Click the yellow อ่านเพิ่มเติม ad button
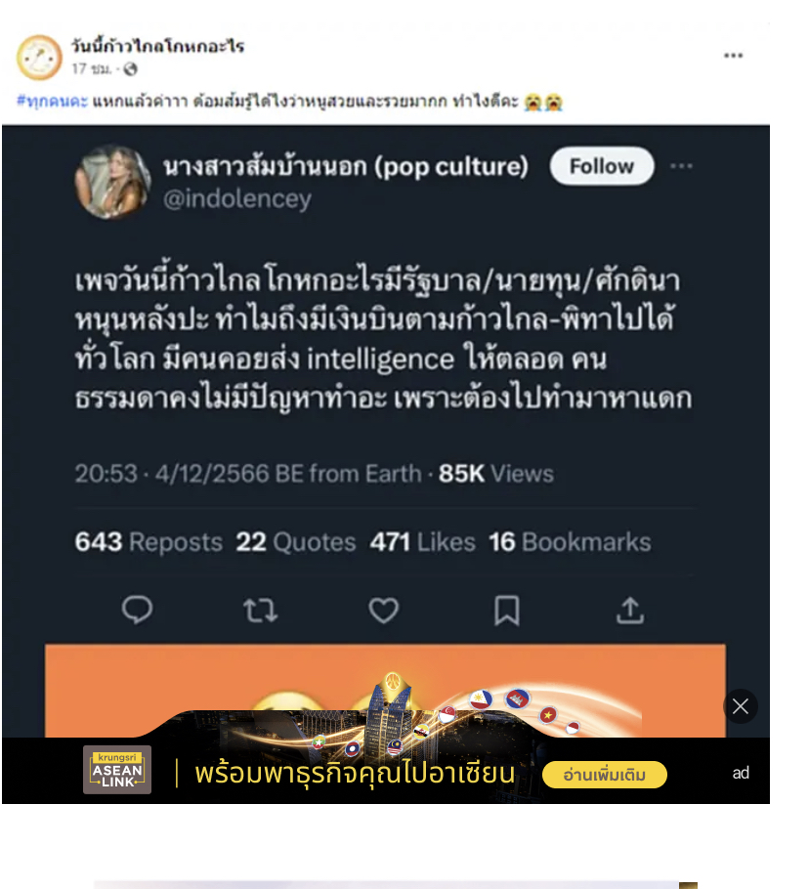The height and width of the screenshot is (889, 809). pos(605,775)
